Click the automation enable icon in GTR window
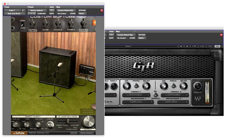226x138 pixels. (111, 35)
